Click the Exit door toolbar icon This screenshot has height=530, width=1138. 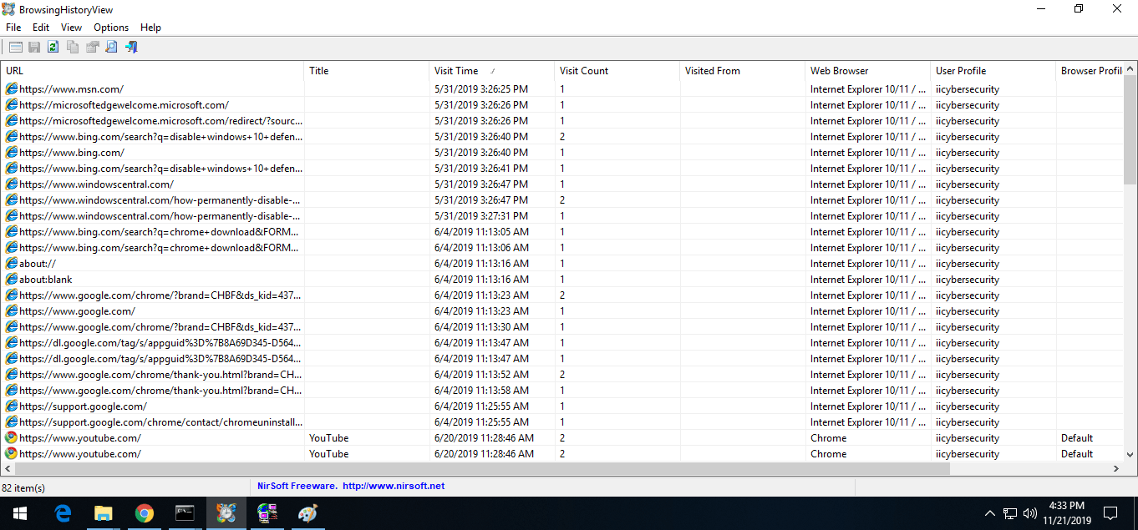pyautogui.click(x=131, y=48)
